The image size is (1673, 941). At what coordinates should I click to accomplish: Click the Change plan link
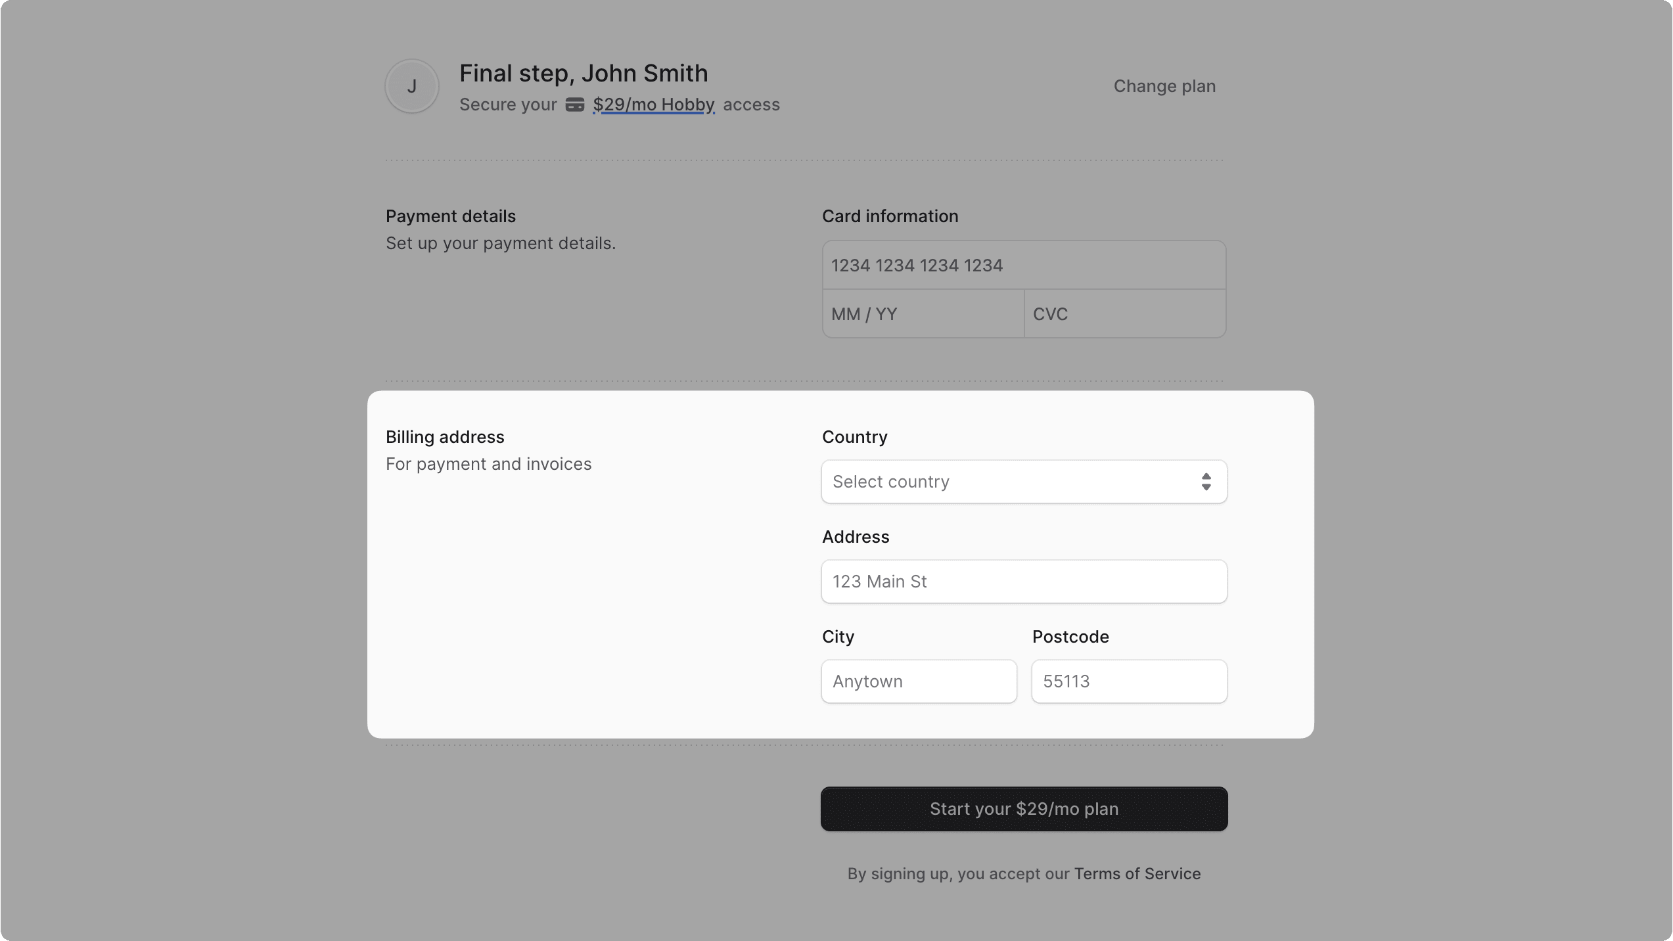1164,86
